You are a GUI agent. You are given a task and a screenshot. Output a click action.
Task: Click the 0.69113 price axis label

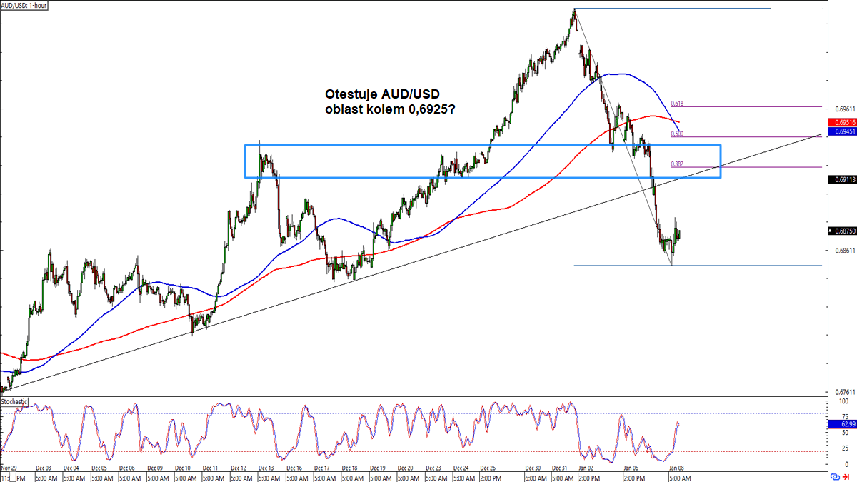point(843,180)
